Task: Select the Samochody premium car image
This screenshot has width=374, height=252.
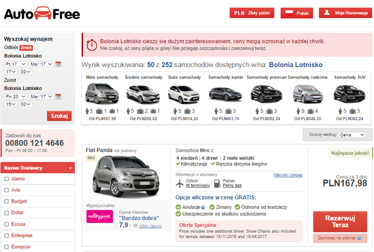Action: tap(266, 94)
